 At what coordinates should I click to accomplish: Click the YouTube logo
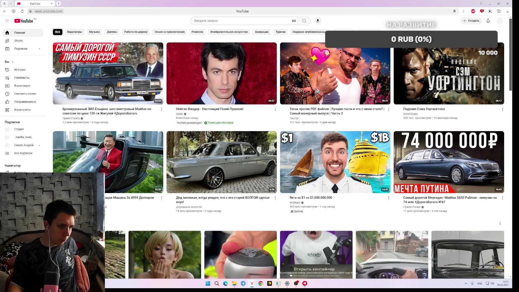pyautogui.click(x=24, y=21)
